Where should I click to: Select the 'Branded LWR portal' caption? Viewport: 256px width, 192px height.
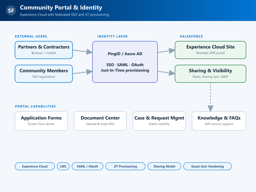pyautogui.click(x=210, y=53)
